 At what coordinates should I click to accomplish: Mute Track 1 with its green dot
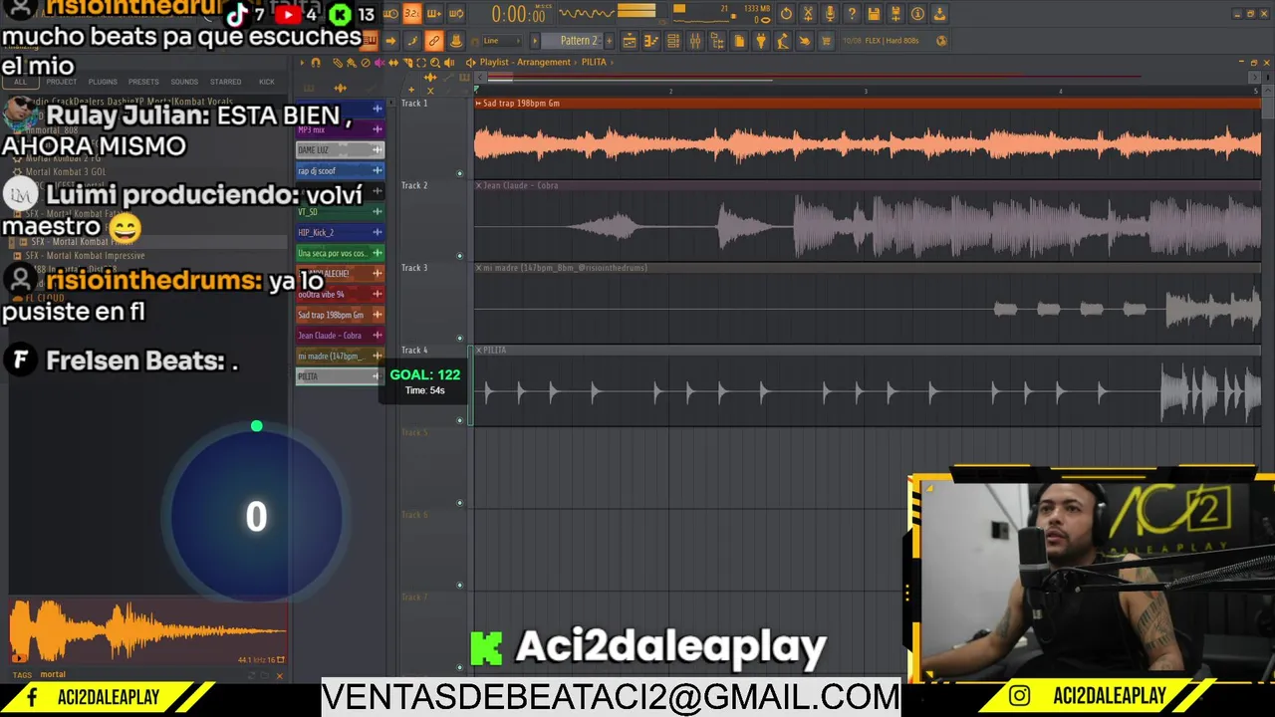point(460,173)
